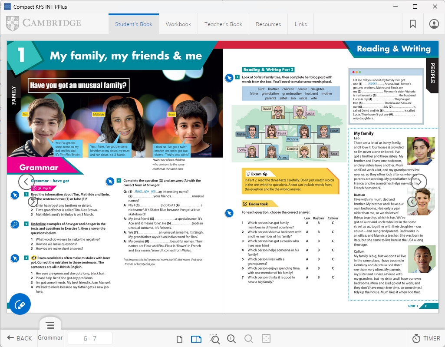This screenshot has width=445, height=347.
Task: Switch to double page view
Action: [x=196, y=339]
